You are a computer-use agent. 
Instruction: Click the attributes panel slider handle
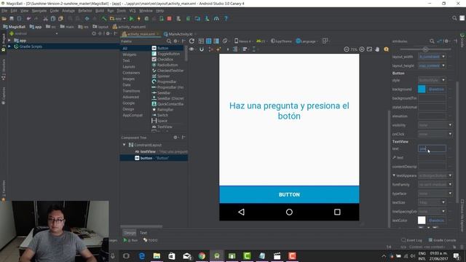click(425, 49)
